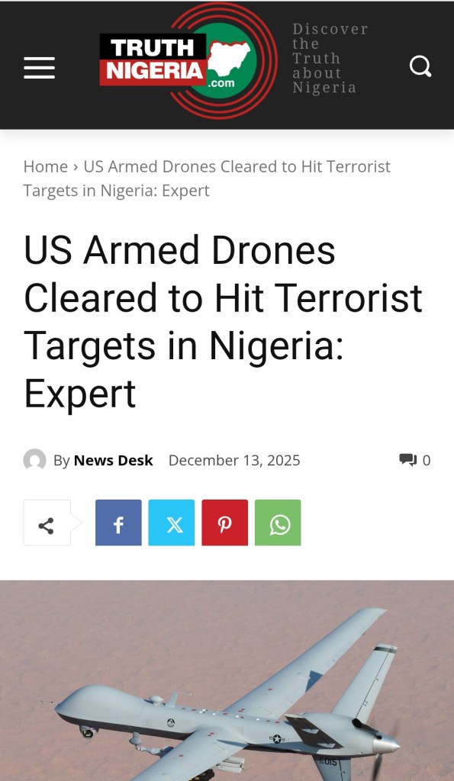
Task: Open the drone featured image
Action: point(227,680)
